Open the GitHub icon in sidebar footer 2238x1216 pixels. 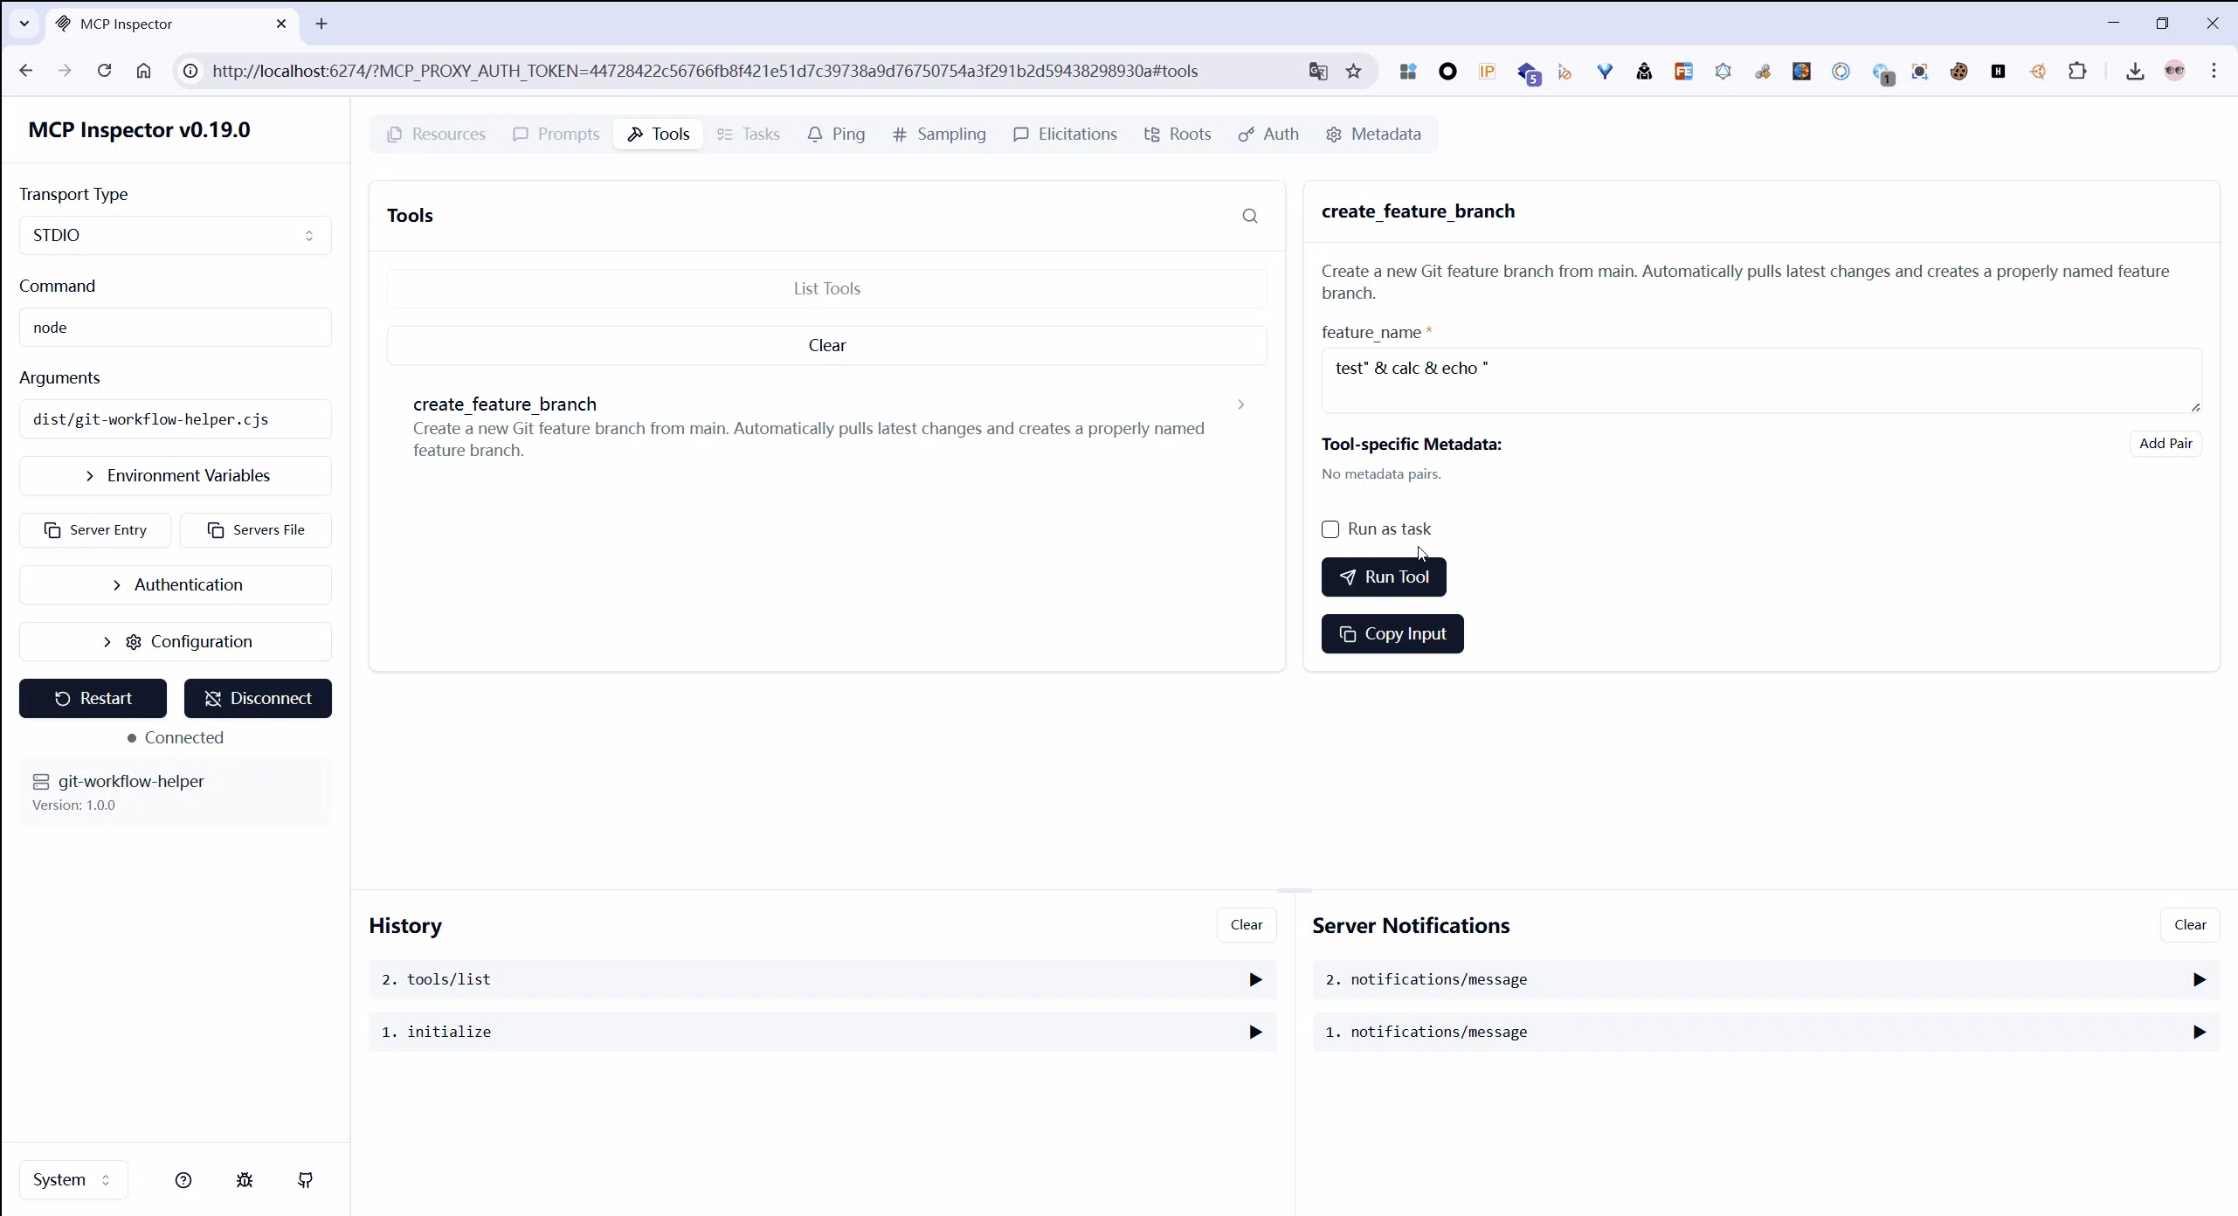[305, 1180]
